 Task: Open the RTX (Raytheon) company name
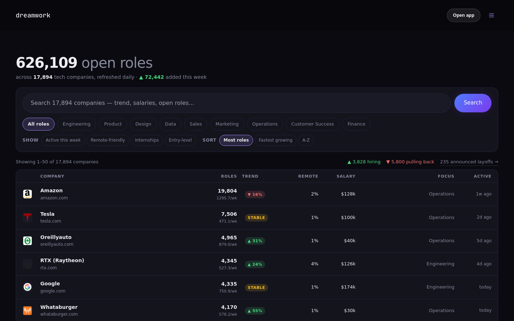point(62,260)
